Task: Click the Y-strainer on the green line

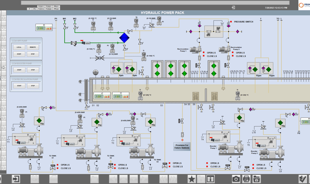Action: [x=74, y=43]
